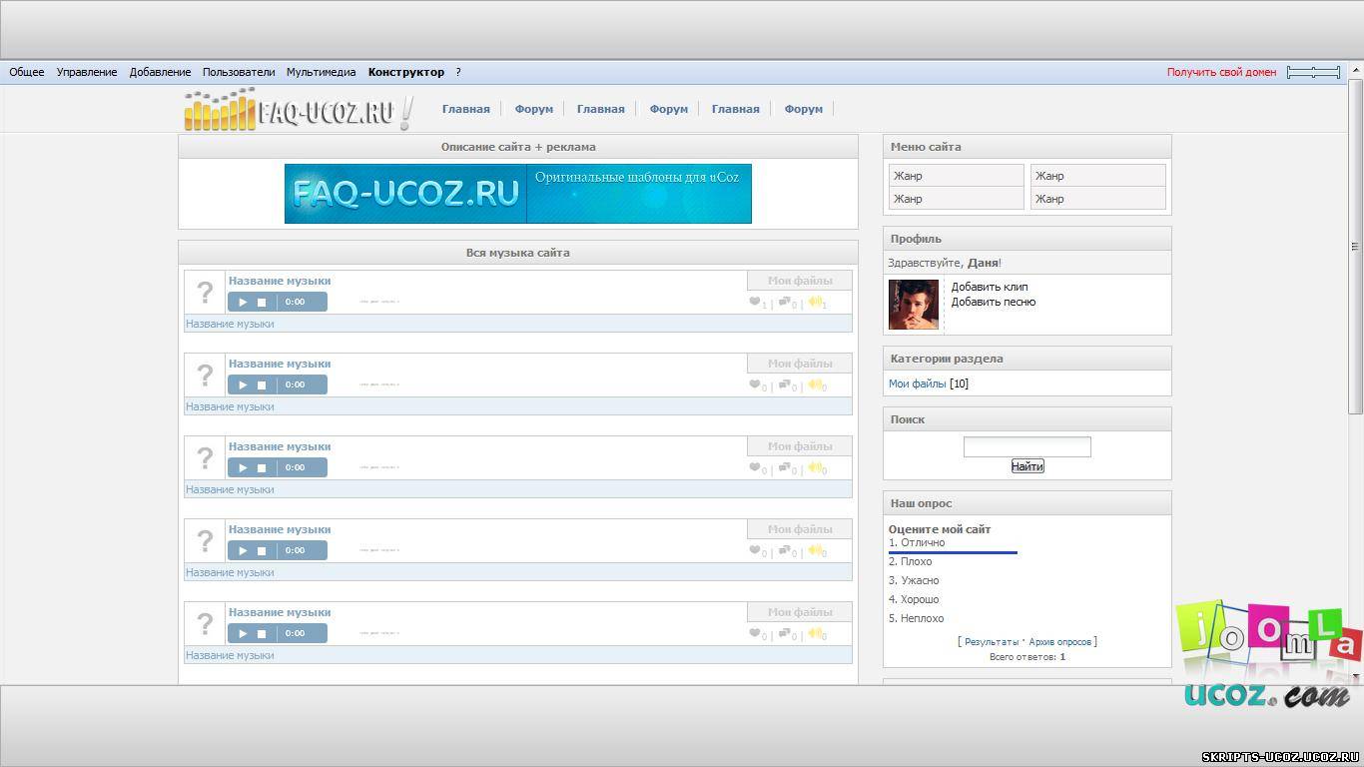This screenshot has width=1364, height=767.
Task: Click the yellow speaker icon in first entry
Action: 815,302
